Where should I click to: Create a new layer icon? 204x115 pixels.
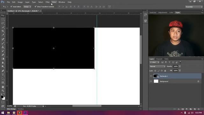195,109
